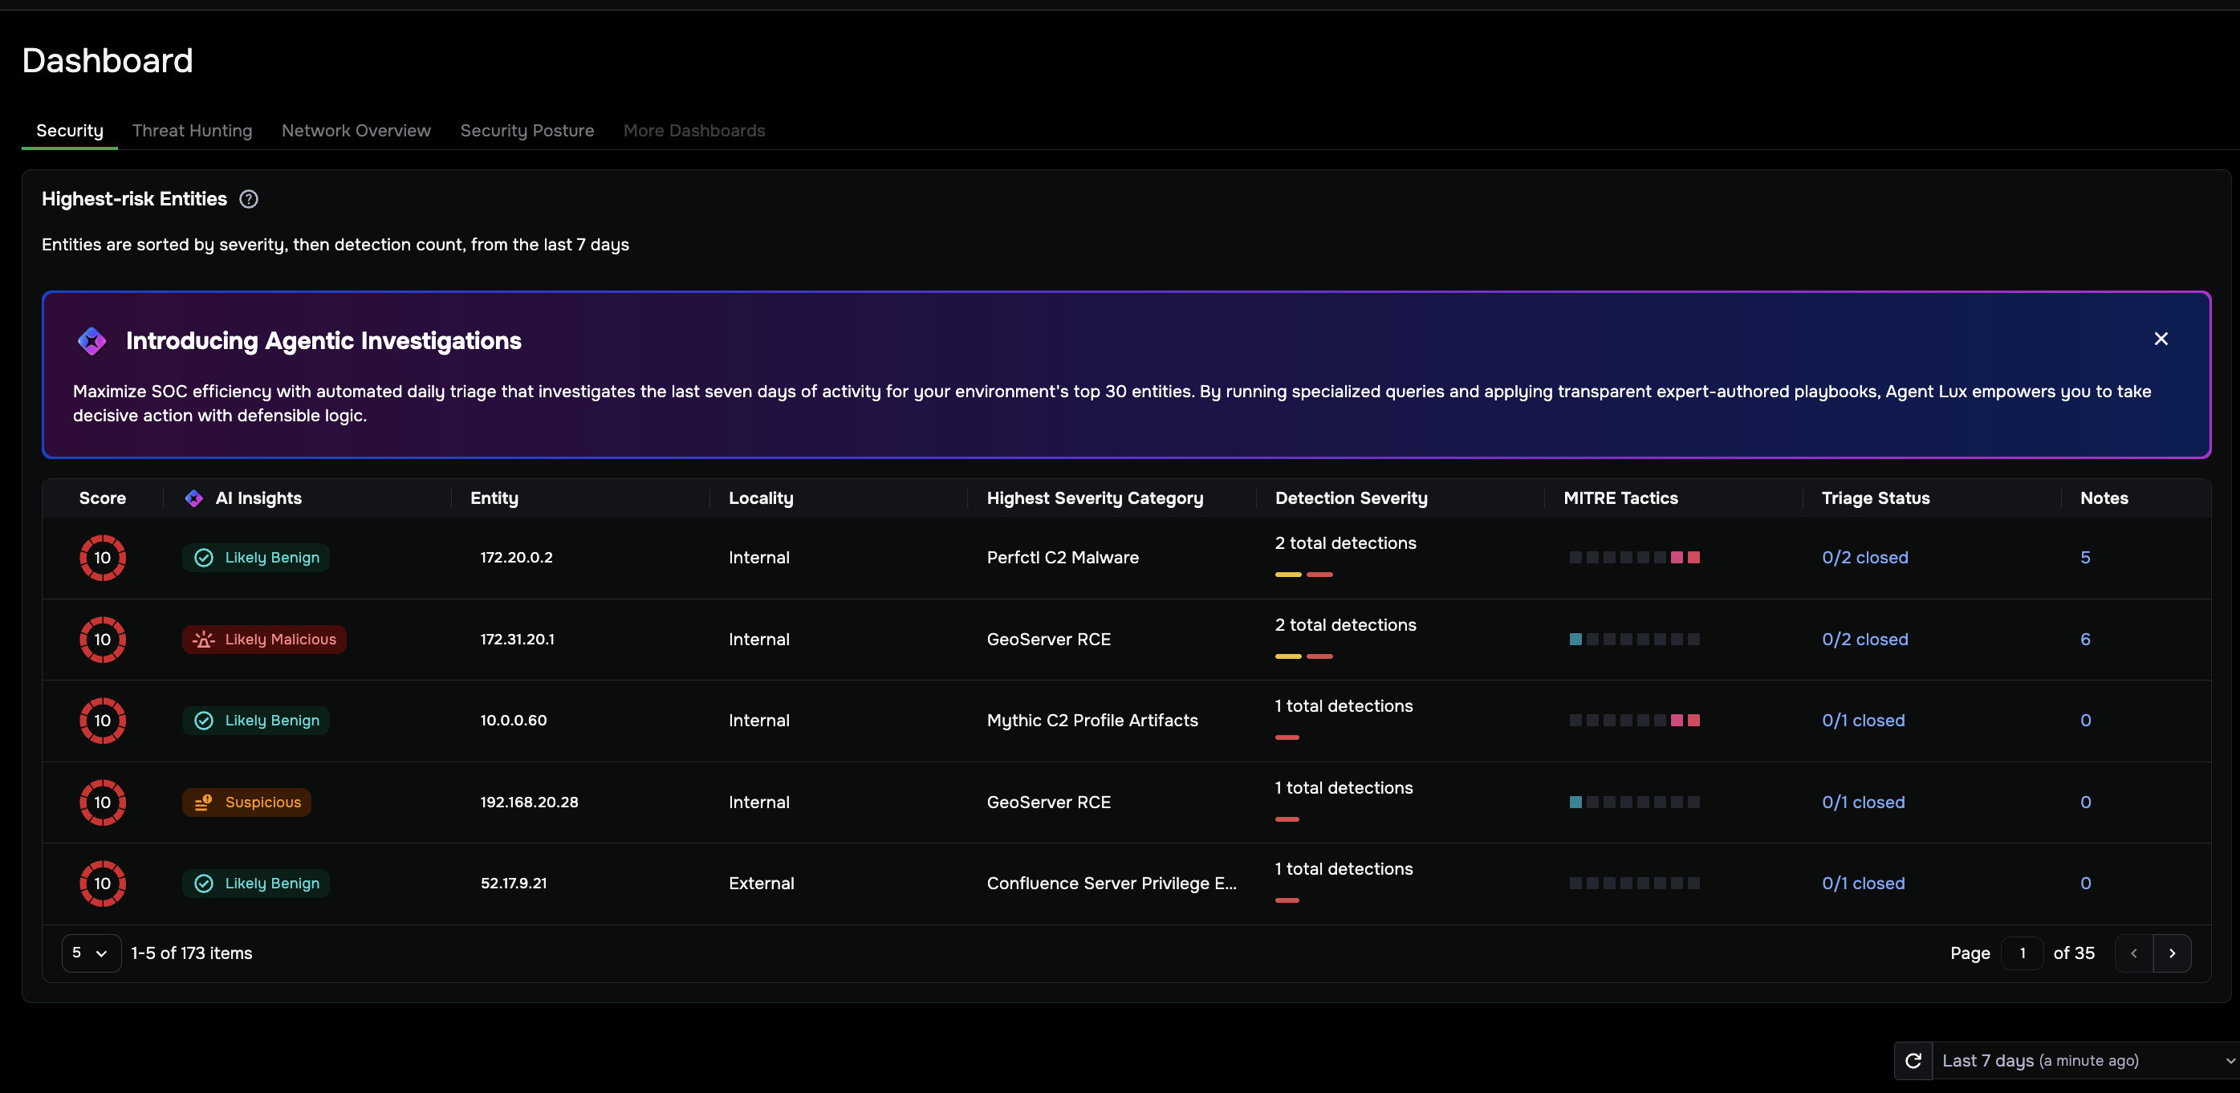The height and width of the screenshot is (1093, 2240).
Task: Open notes count 6 for 172.31.20.1
Action: [x=2085, y=639]
